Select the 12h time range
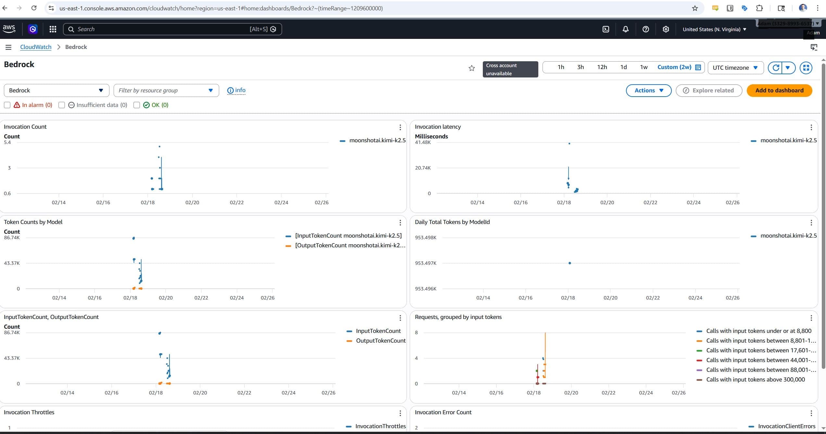This screenshot has width=826, height=434. click(x=602, y=67)
